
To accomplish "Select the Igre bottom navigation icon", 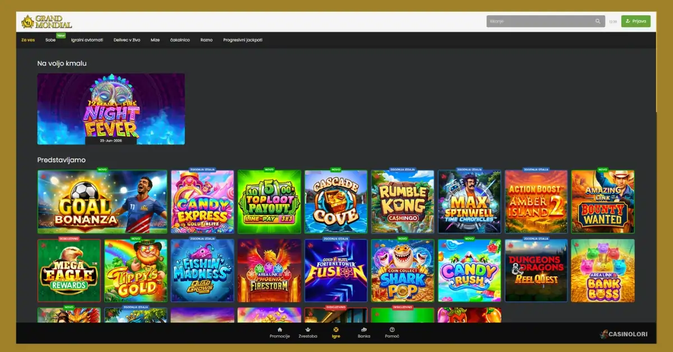I will pos(336,330).
